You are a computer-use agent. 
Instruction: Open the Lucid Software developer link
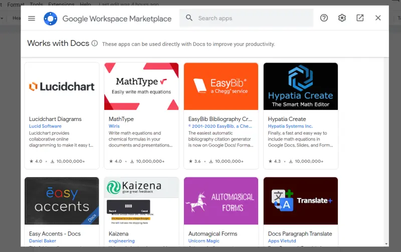(45, 126)
